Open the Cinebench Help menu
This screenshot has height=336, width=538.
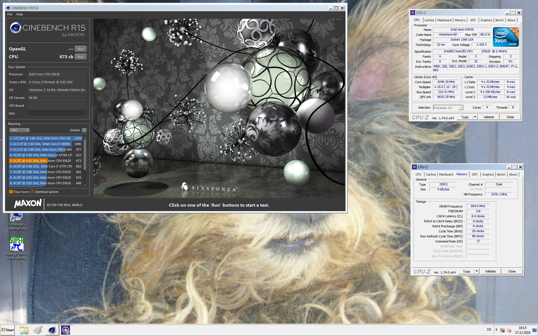click(x=20, y=14)
